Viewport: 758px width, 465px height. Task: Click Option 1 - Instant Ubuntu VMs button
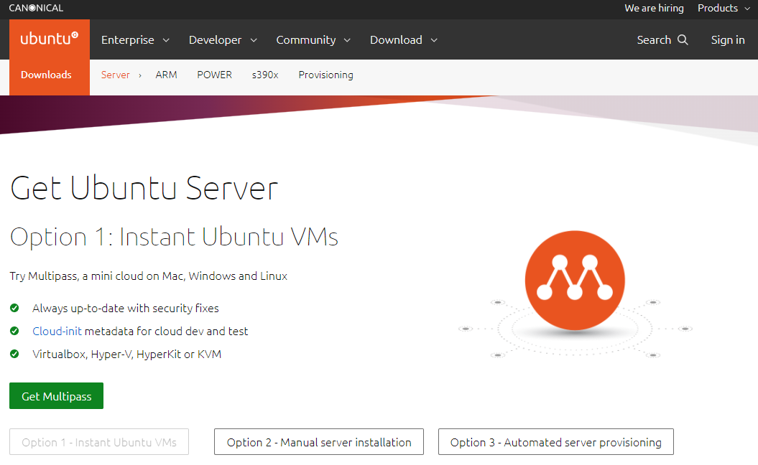(99, 442)
